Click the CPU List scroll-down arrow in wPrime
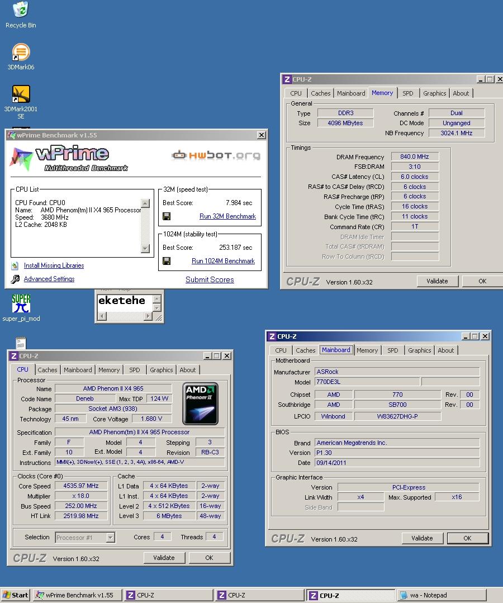This screenshot has height=603, width=503. click(x=145, y=249)
